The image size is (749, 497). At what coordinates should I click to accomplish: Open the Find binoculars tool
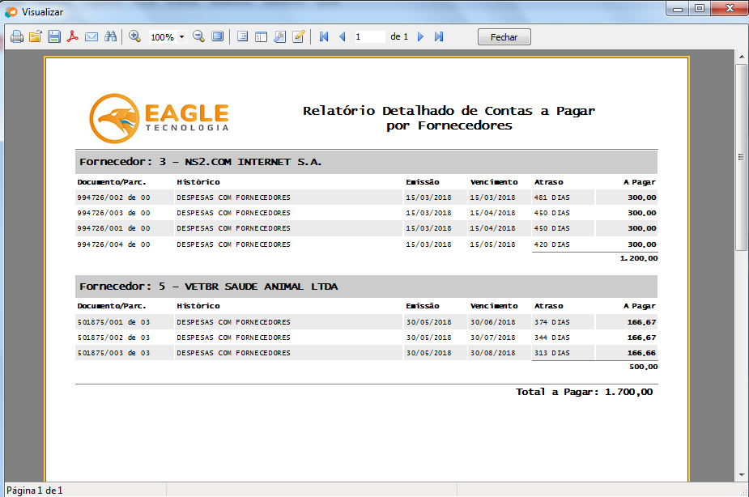[x=111, y=37]
